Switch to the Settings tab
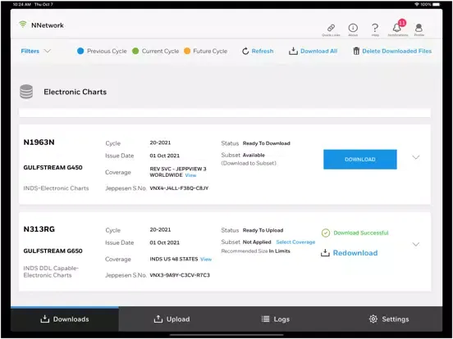This screenshot has height=339, width=453. click(x=388, y=319)
